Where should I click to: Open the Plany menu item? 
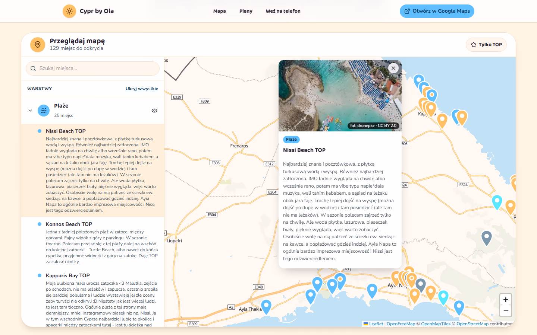[x=246, y=11]
